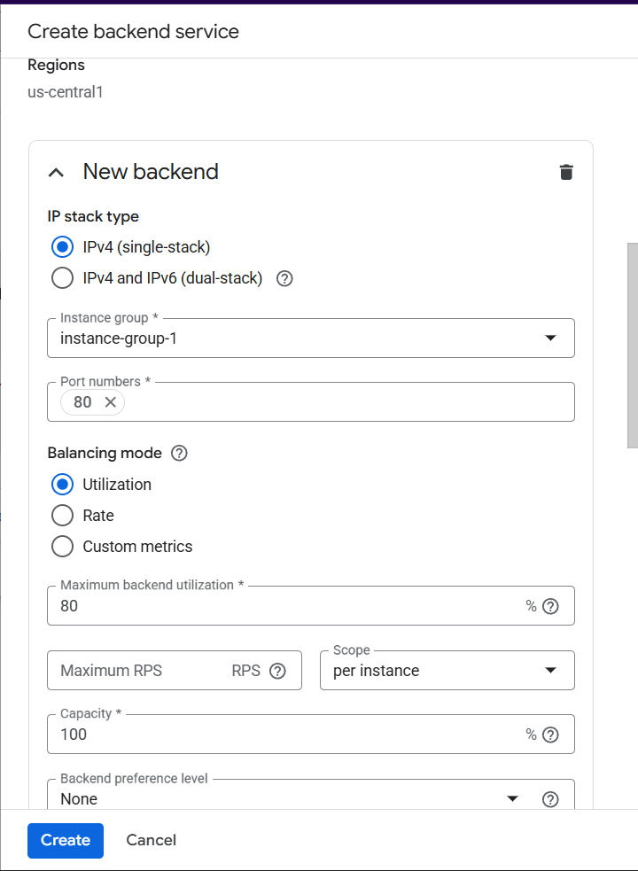The image size is (638, 871).
Task: Click help icon beside dual-stack option
Action: click(x=284, y=278)
